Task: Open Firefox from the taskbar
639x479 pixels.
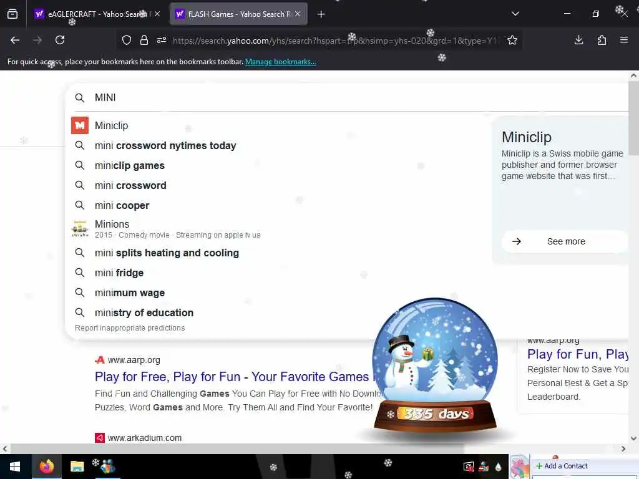Action: (x=46, y=467)
